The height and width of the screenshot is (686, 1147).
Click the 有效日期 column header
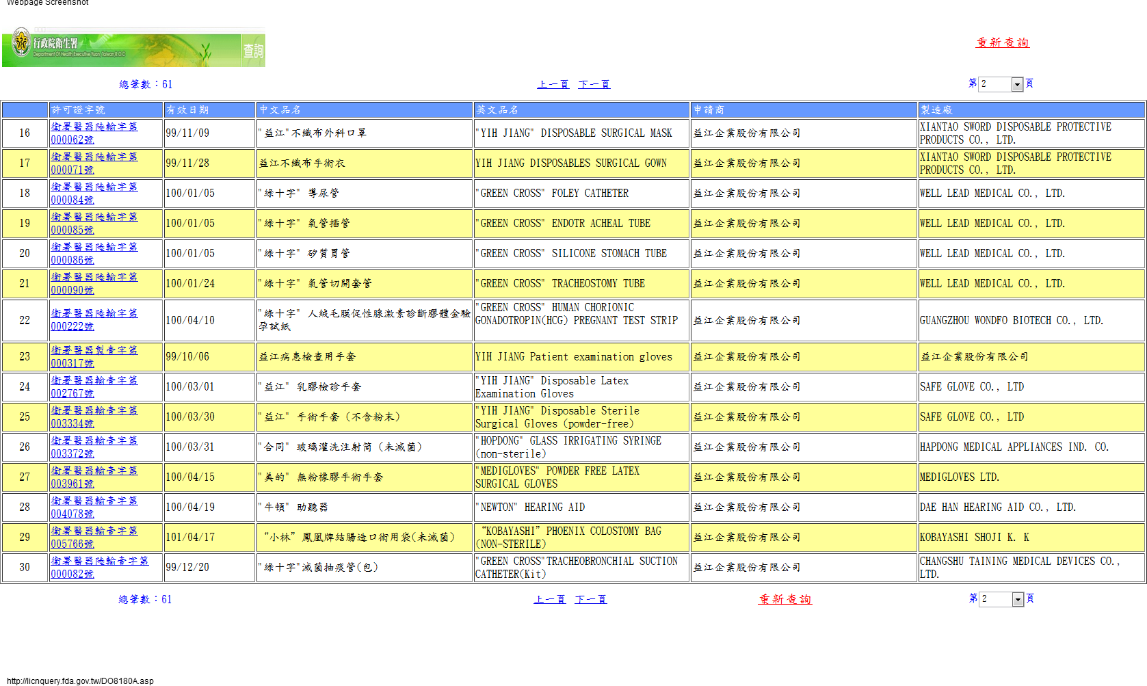(209, 109)
